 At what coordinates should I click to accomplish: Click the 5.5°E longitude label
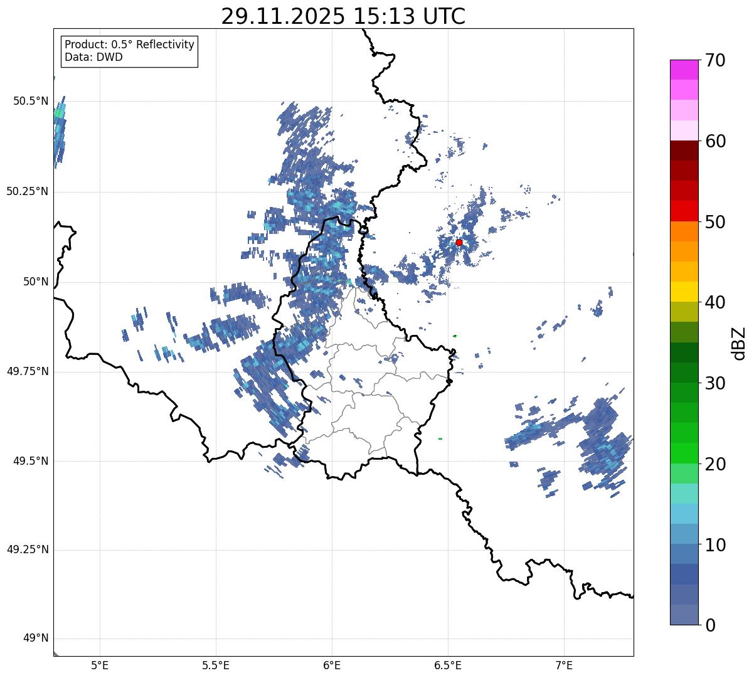216,665
